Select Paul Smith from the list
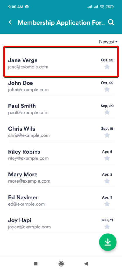The image size is (122, 271). [61, 109]
